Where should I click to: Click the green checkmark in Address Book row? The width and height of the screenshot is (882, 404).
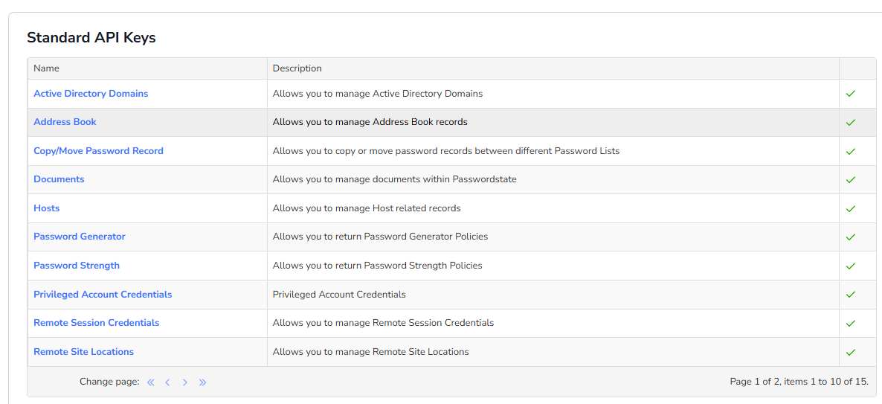tap(851, 122)
